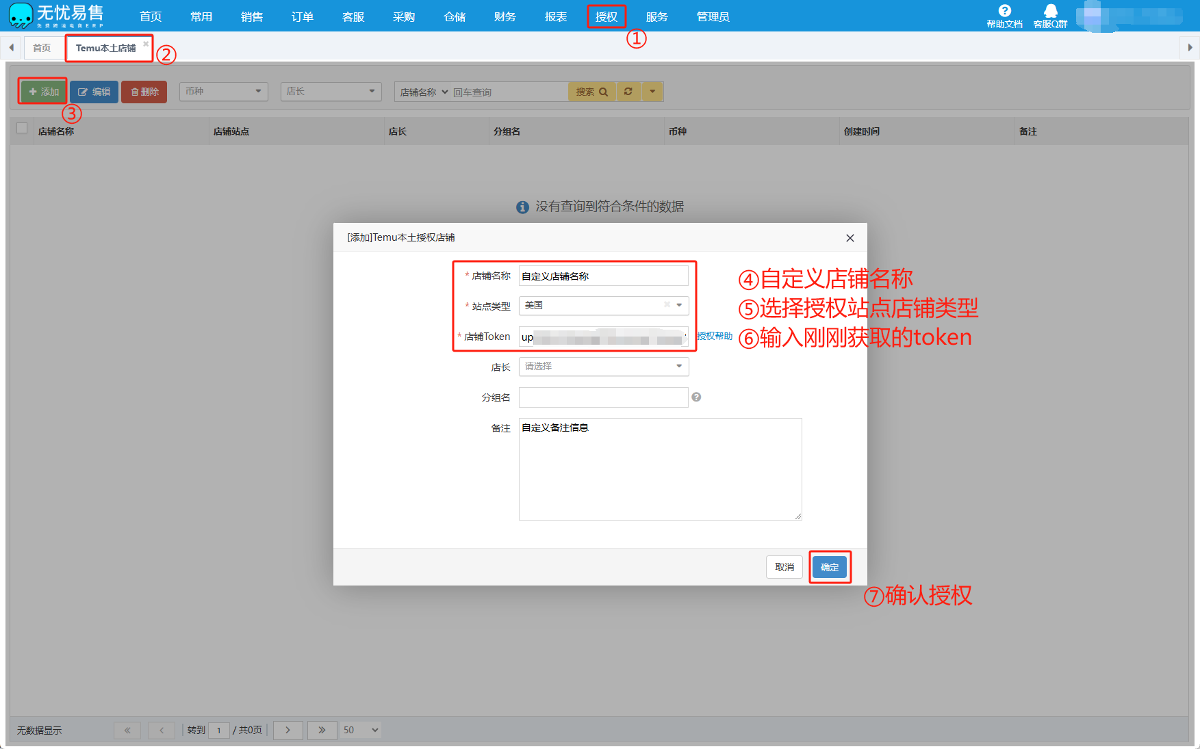Click the red 删除 button
This screenshot has width=1200, height=749.
pos(144,92)
